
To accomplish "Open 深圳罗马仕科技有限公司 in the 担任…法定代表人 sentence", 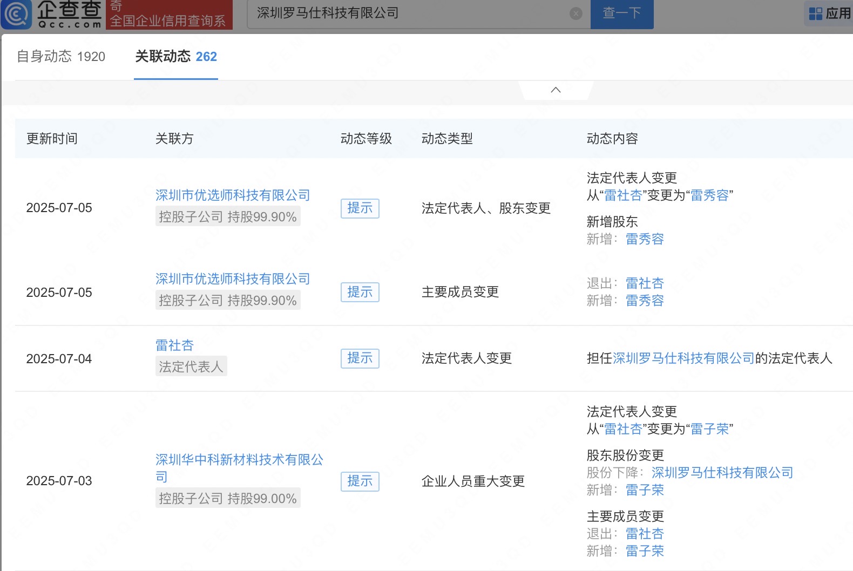I will tap(683, 358).
